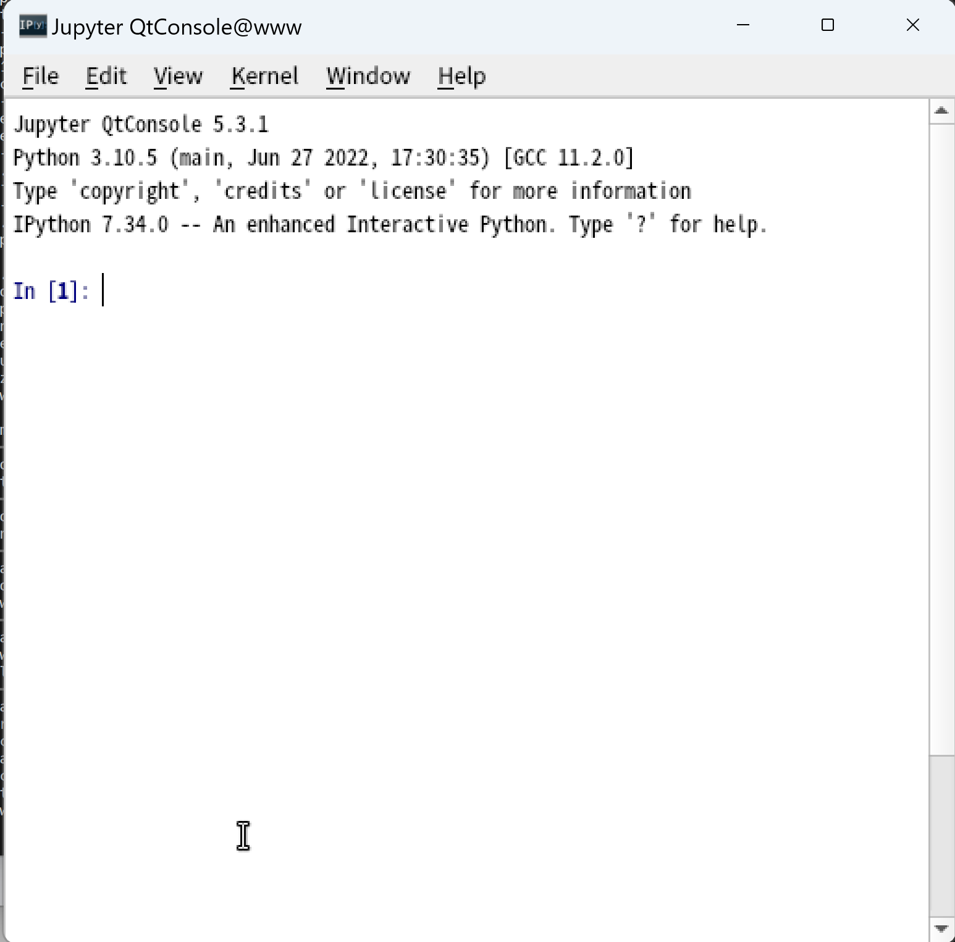Close the Jupyter QtConsole window
Viewport: 955px width, 942px height.
point(912,25)
